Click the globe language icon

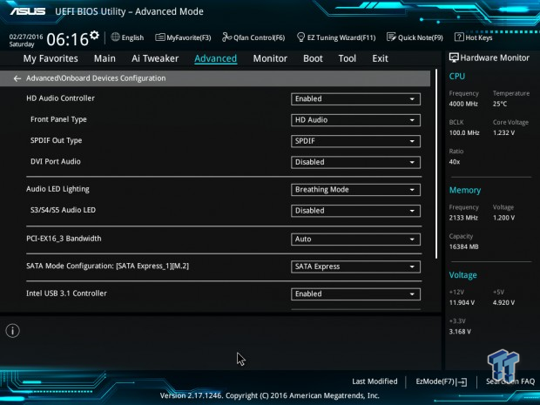[x=115, y=37]
